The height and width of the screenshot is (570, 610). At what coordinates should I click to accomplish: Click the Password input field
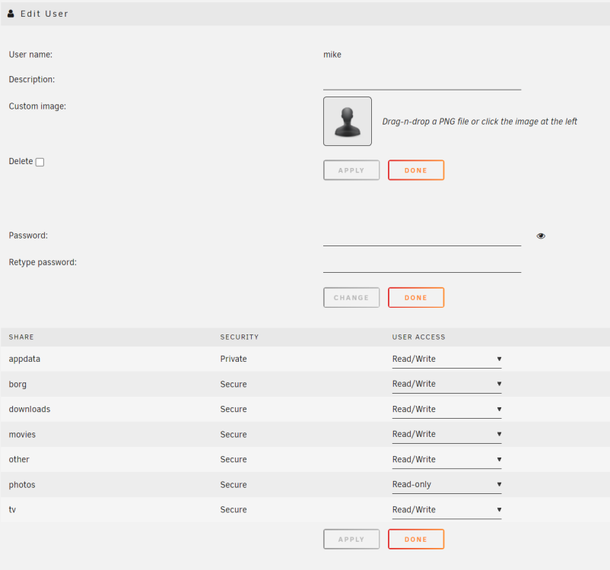click(x=422, y=238)
